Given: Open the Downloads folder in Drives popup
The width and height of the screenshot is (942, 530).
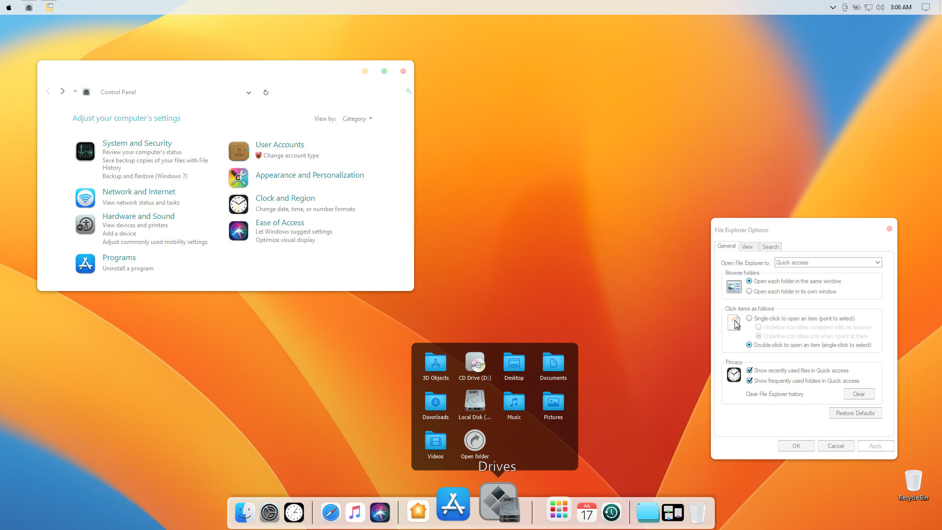Looking at the screenshot, I should (435, 402).
